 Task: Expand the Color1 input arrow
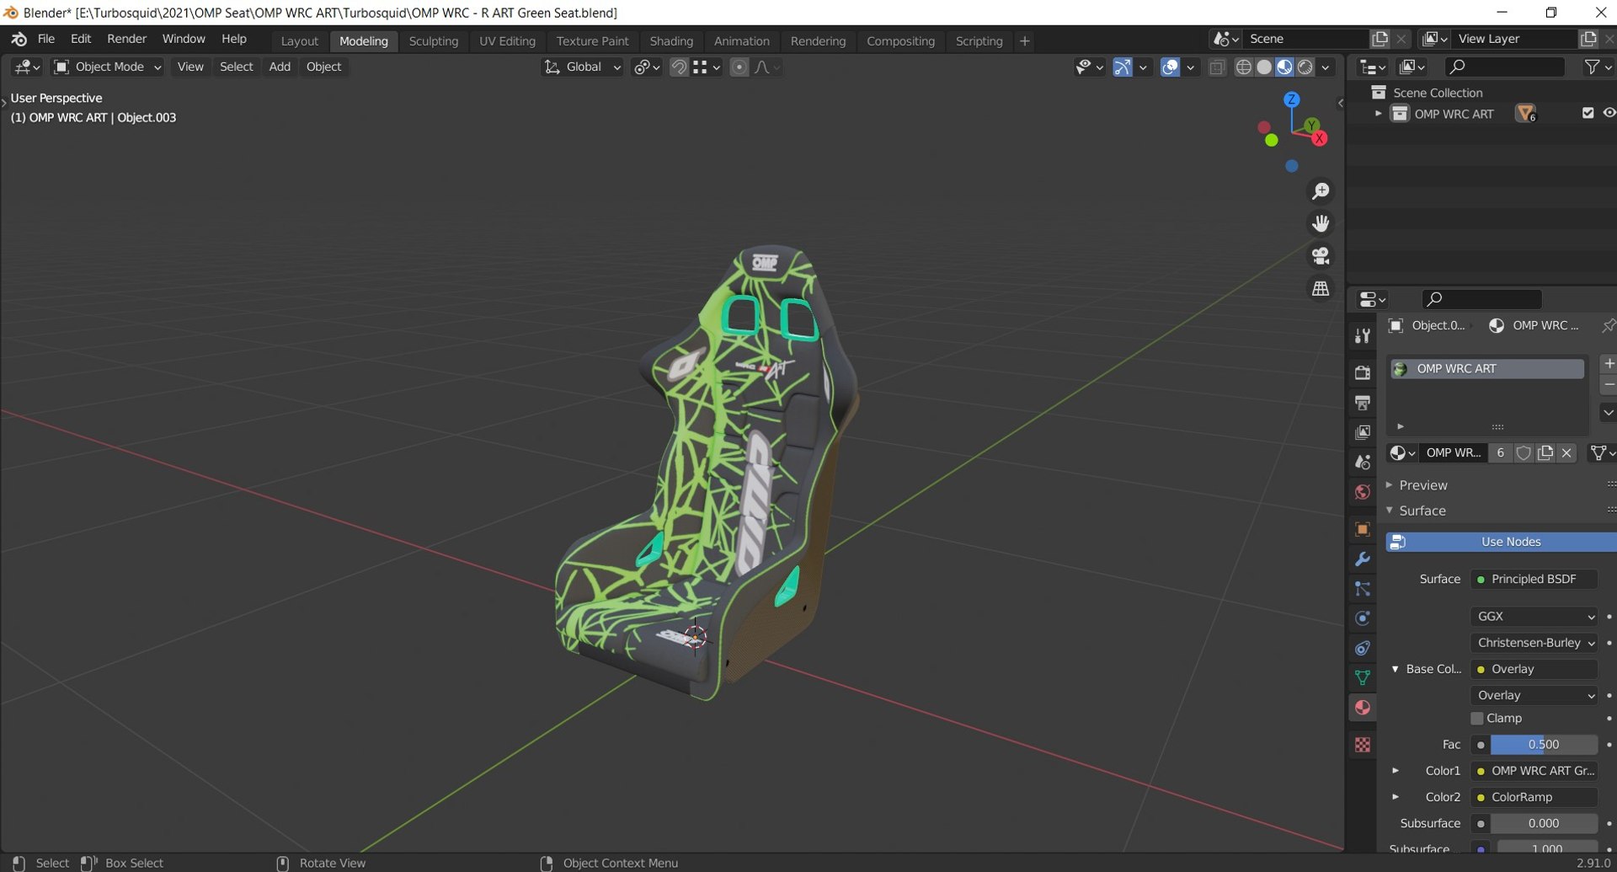point(1396,771)
